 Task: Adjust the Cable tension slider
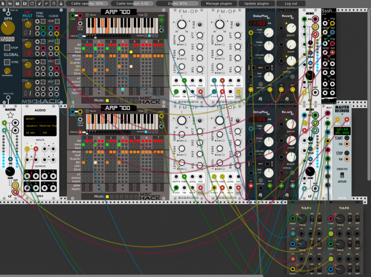click(x=132, y=3)
